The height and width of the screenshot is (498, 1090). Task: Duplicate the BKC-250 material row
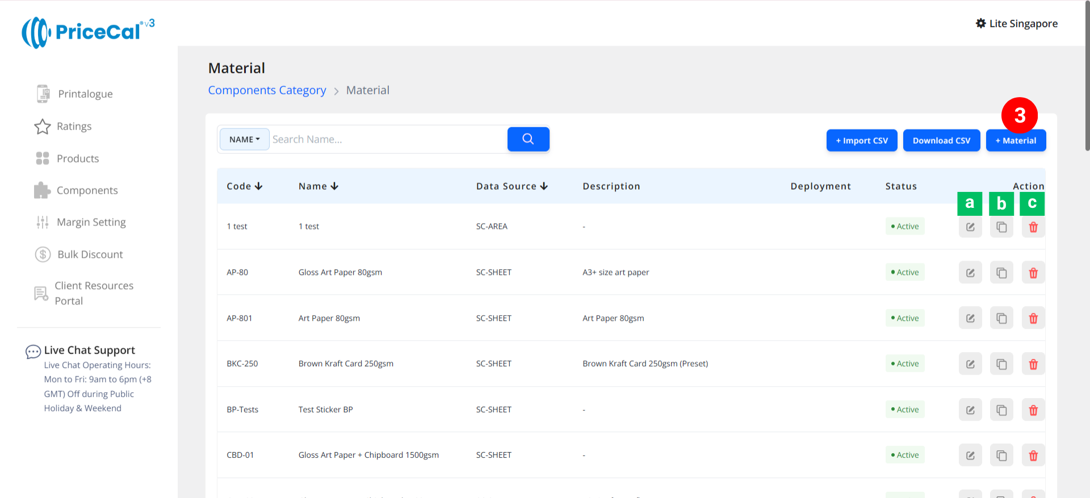1001,364
